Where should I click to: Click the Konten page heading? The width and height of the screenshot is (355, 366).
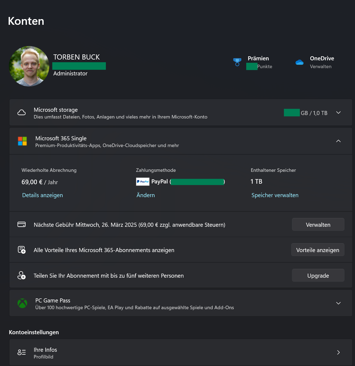pyautogui.click(x=26, y=21)
